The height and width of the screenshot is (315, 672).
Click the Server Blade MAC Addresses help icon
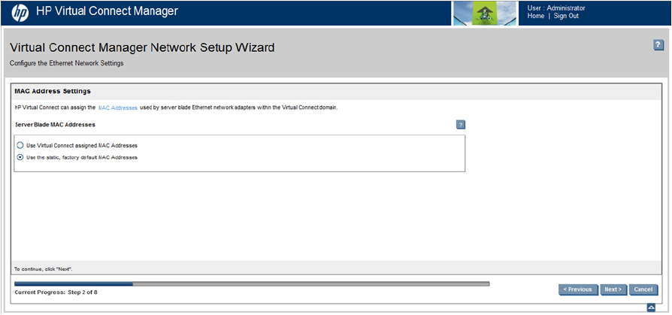[x=461, y=125]
